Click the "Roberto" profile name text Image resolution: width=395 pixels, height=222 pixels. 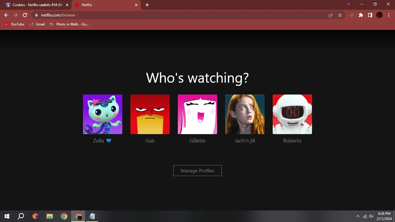tap(292, 141)
